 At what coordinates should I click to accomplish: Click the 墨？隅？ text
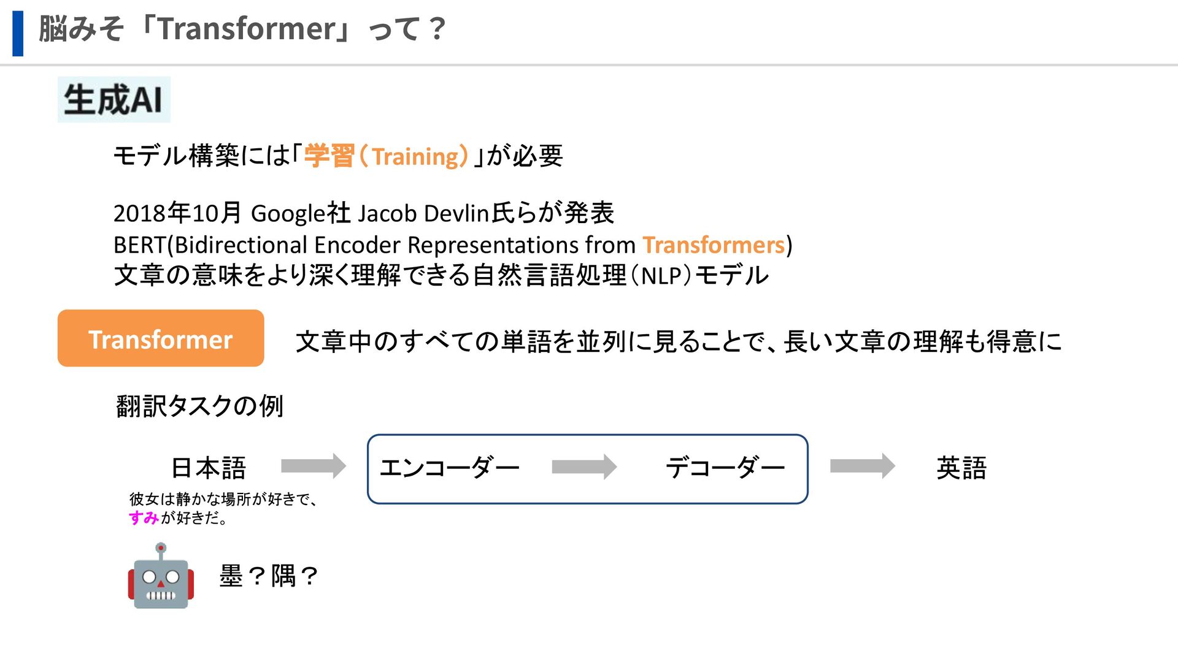(x=269, y=576)
